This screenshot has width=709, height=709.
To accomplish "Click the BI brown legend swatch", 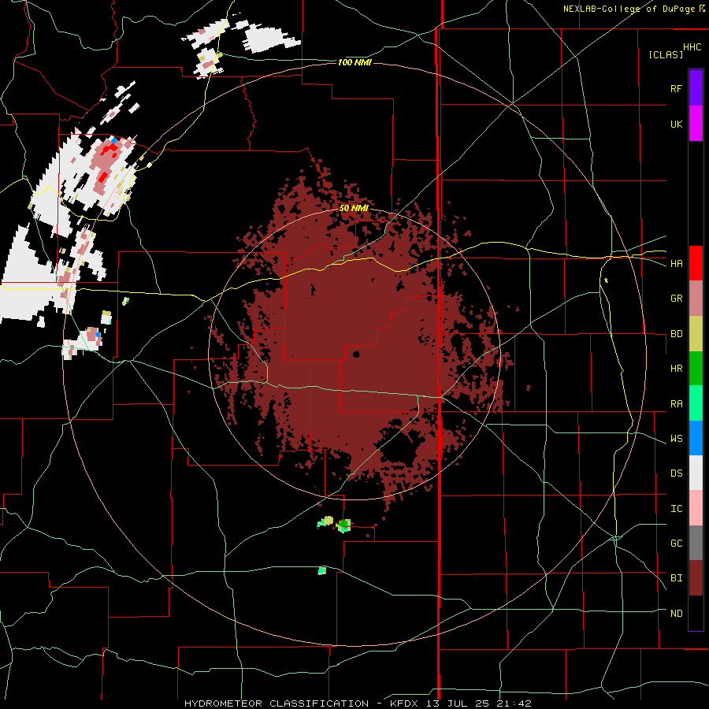I will (x=696, y=578).
